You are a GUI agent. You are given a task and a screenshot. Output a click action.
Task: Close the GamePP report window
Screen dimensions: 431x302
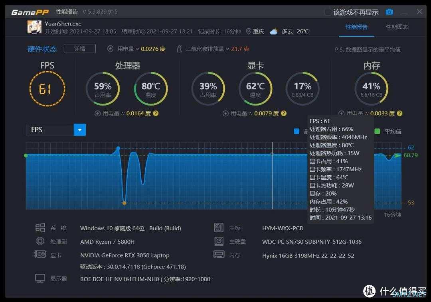coord(419,12)
